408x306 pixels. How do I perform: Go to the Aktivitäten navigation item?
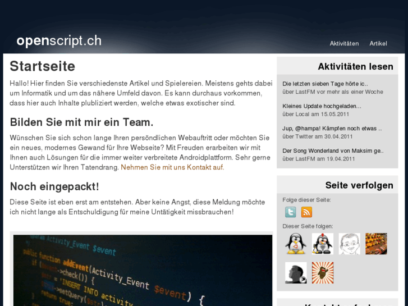pyautogui.click(x=344, y=43)
